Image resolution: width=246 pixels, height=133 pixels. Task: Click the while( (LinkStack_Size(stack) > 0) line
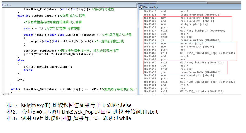(x=74, y=89)
